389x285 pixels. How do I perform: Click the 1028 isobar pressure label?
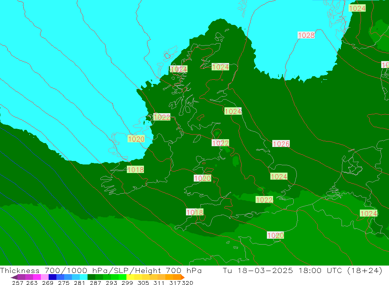point(306,35)
